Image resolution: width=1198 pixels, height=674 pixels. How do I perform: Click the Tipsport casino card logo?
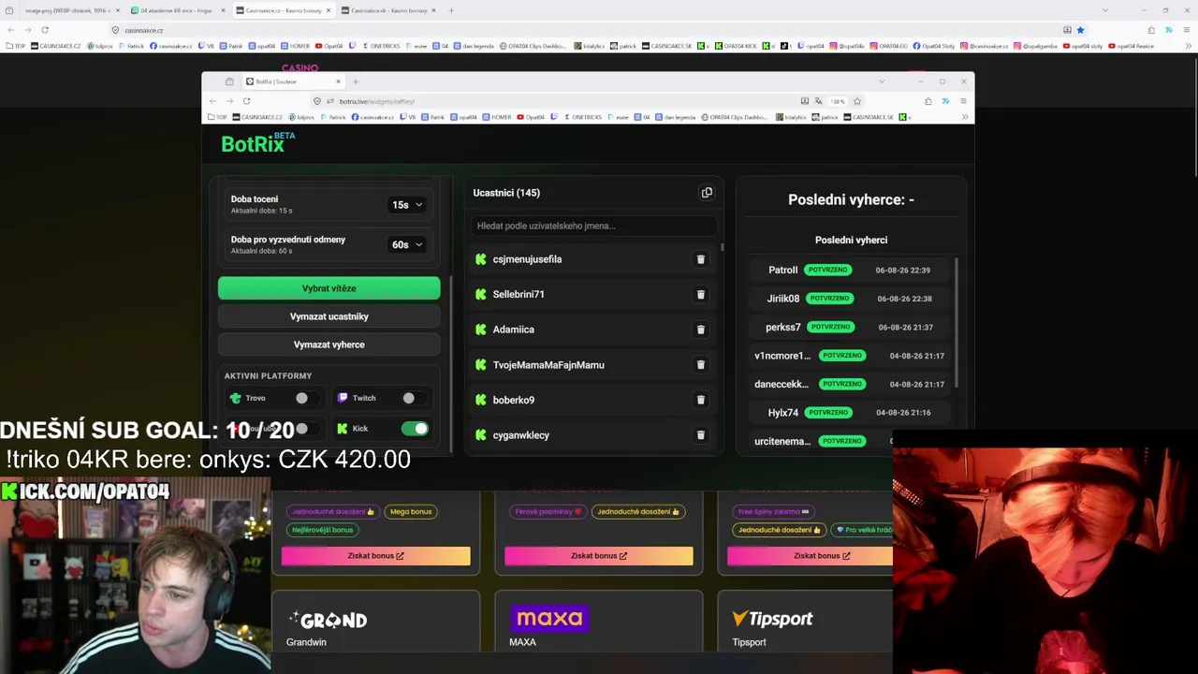[x=772, y=619]
